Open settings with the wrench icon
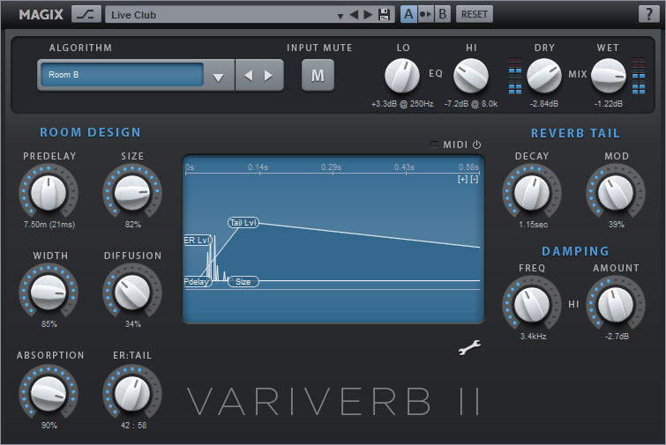 pos(469,347)
